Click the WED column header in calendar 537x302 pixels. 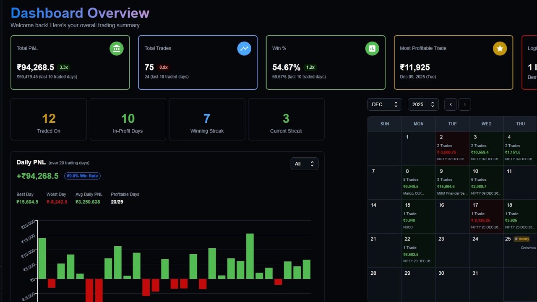tap(487, 124)
